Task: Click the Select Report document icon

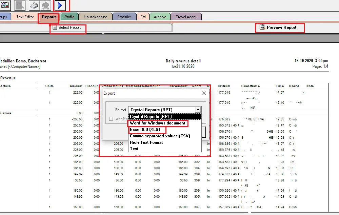Action: 55,27
